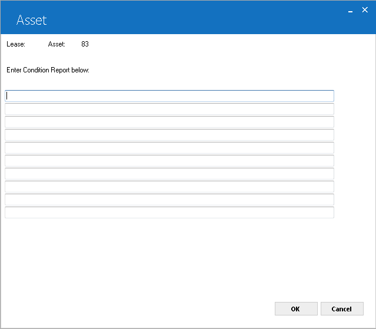Click the third condition report line
The width and height of the screenshot is (376, 329).
coord(169,122)
